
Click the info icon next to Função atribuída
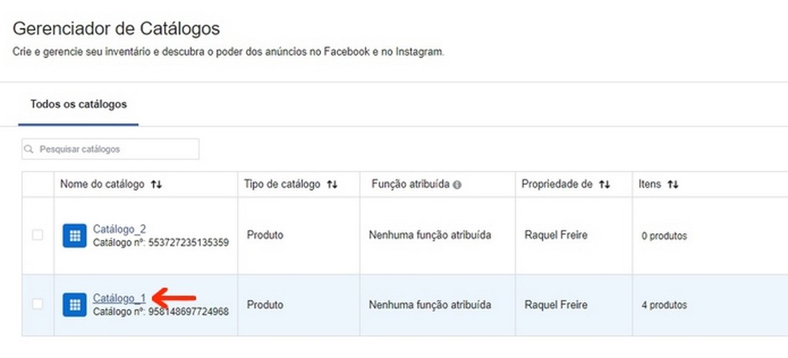point(457,185)
